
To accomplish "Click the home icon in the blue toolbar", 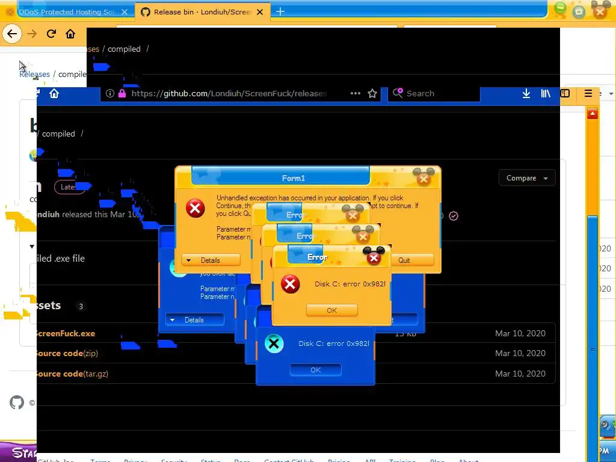I will click(54, 93).
